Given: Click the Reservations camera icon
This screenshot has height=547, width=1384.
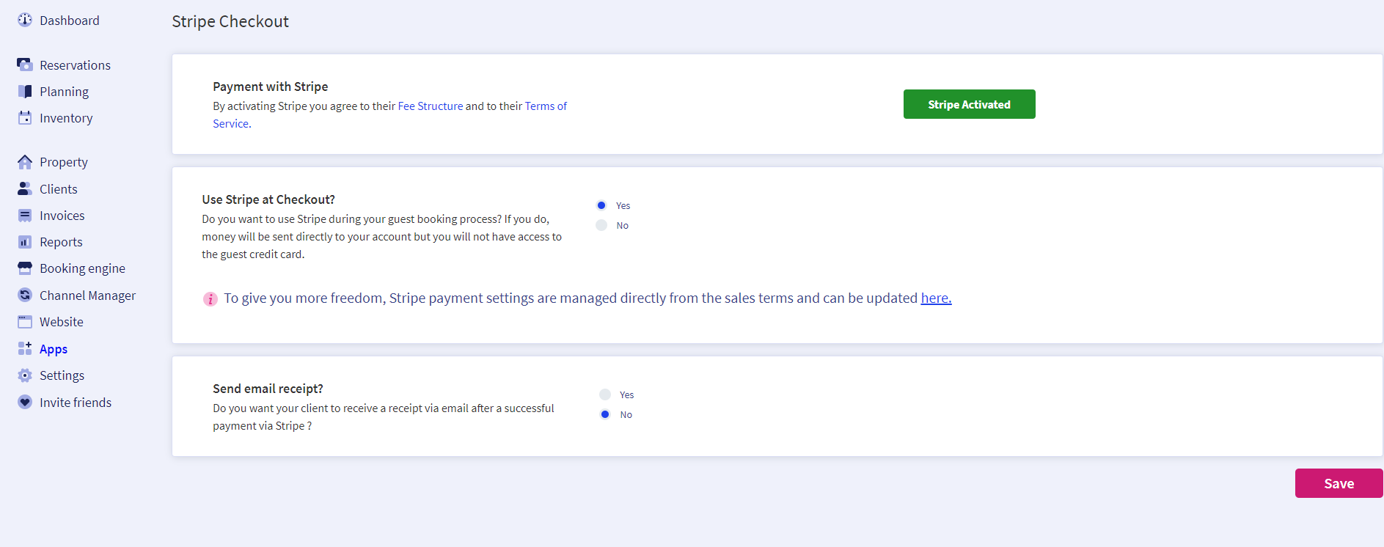Looking at the screenshot, I should pos(25,65).
